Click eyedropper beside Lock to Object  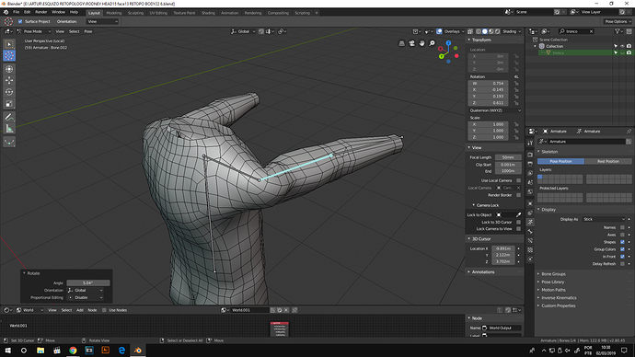tap(518, 215)
